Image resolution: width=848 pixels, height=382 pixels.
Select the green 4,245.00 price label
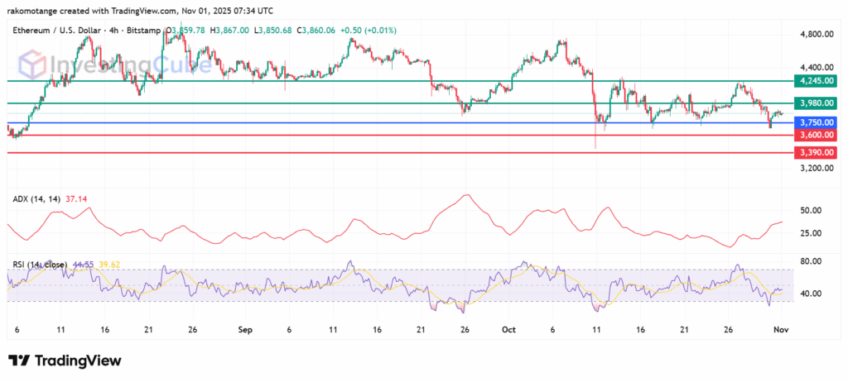click(x=813, y=81)
